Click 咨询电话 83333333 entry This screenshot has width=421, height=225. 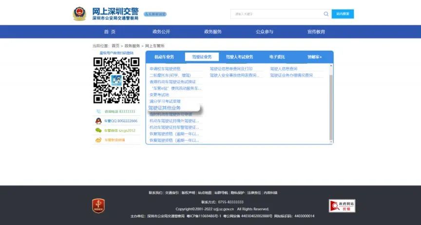click(120, 112)
